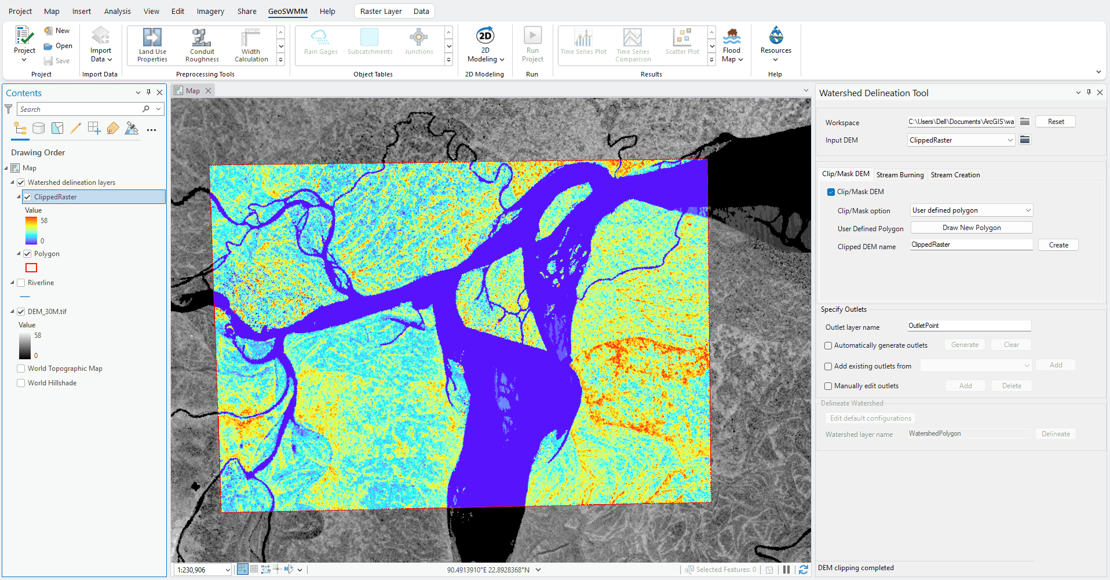This screenshot has width=1110, height=580.
Task: Switch to the Stream Burning tab
Action: [x=900, y=174]
